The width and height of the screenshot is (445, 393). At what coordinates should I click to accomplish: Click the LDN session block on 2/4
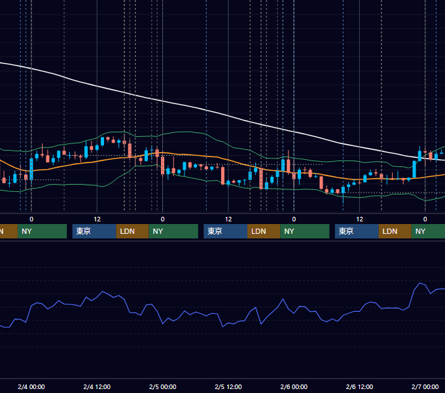point(133,231)
